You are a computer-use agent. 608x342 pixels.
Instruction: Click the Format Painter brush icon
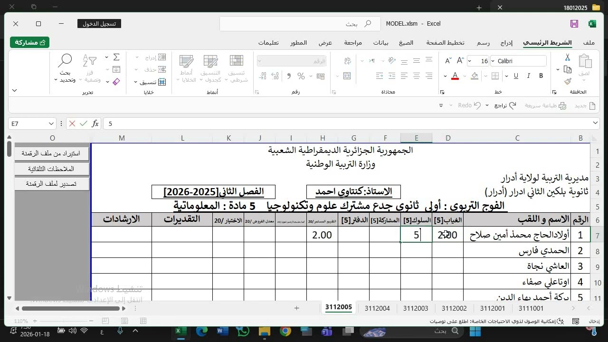click(567, 81)
